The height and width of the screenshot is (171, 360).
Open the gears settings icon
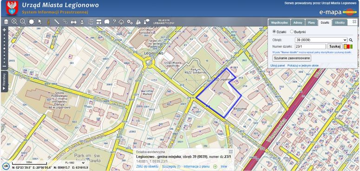click(x=130, y=22)
